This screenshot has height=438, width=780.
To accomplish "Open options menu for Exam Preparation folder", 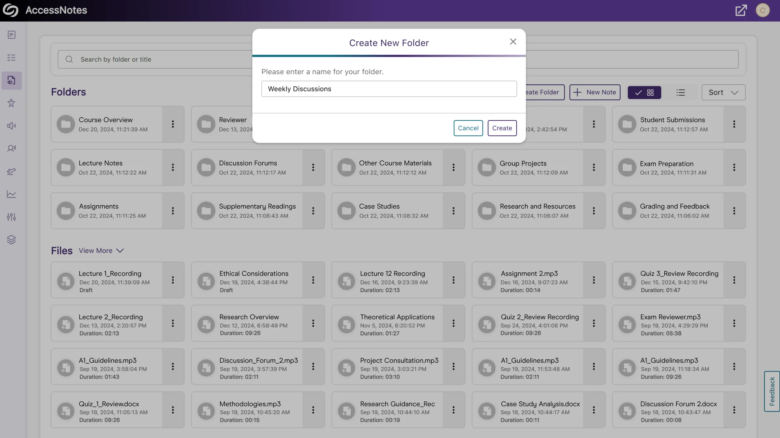I will coord(734,167).
